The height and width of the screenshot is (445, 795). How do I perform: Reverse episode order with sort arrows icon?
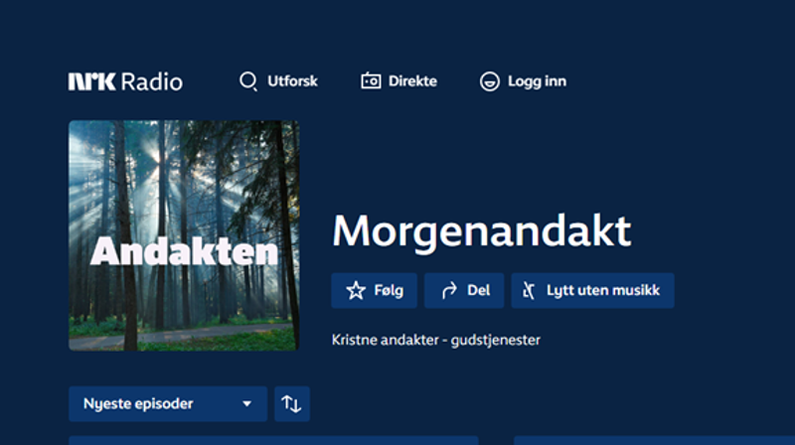coord(291,403)
